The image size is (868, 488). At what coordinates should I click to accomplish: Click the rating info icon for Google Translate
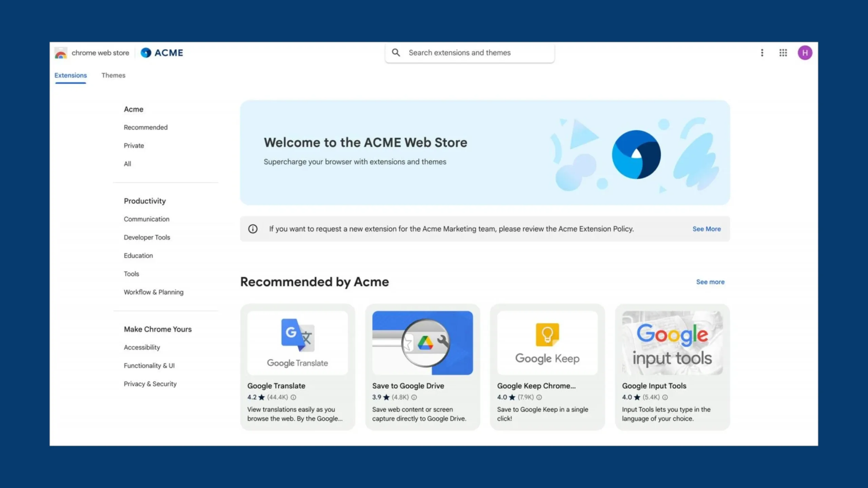(x=293, y=397)
